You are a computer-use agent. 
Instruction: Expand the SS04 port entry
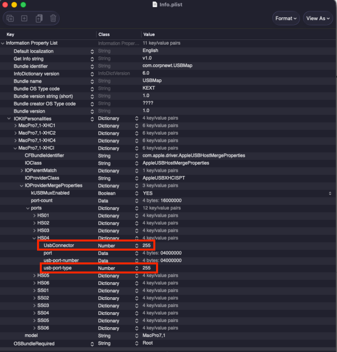pyautogui.click(x=34, y=313)
